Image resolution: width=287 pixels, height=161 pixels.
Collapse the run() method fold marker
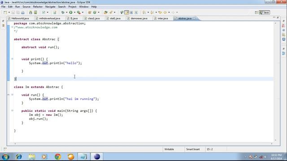click(12, 94)
